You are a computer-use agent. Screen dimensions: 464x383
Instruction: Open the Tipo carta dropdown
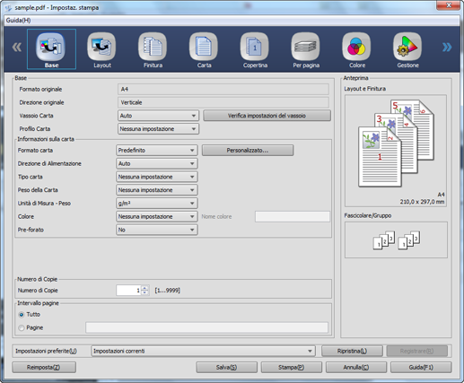(157, 177)
